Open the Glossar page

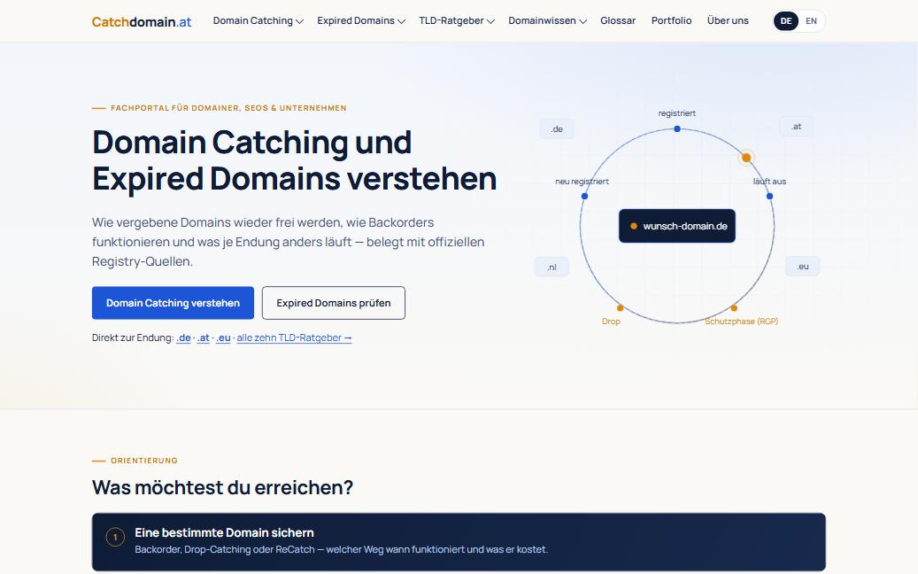coord(618,20)
